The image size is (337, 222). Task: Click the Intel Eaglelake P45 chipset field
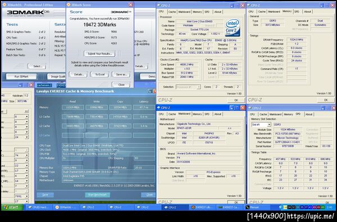108,176
